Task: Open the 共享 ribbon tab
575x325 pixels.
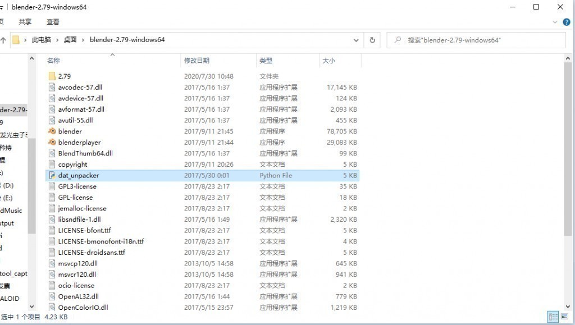Action: (25, 22)
